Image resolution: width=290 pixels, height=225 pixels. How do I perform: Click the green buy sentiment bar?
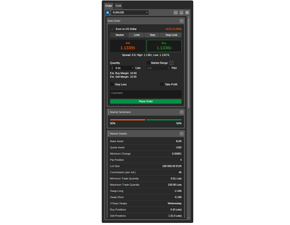pos(164,120)
